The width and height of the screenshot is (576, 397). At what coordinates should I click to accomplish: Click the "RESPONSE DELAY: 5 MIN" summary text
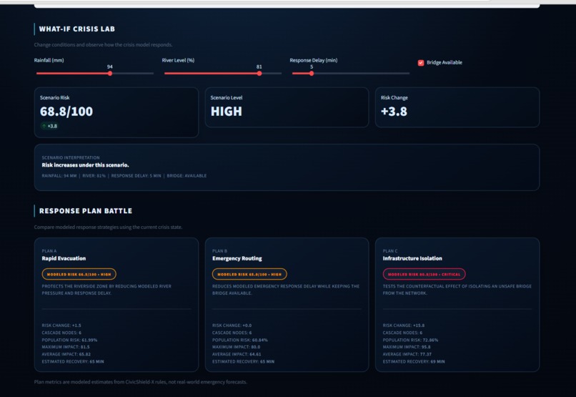click(136, 176)
